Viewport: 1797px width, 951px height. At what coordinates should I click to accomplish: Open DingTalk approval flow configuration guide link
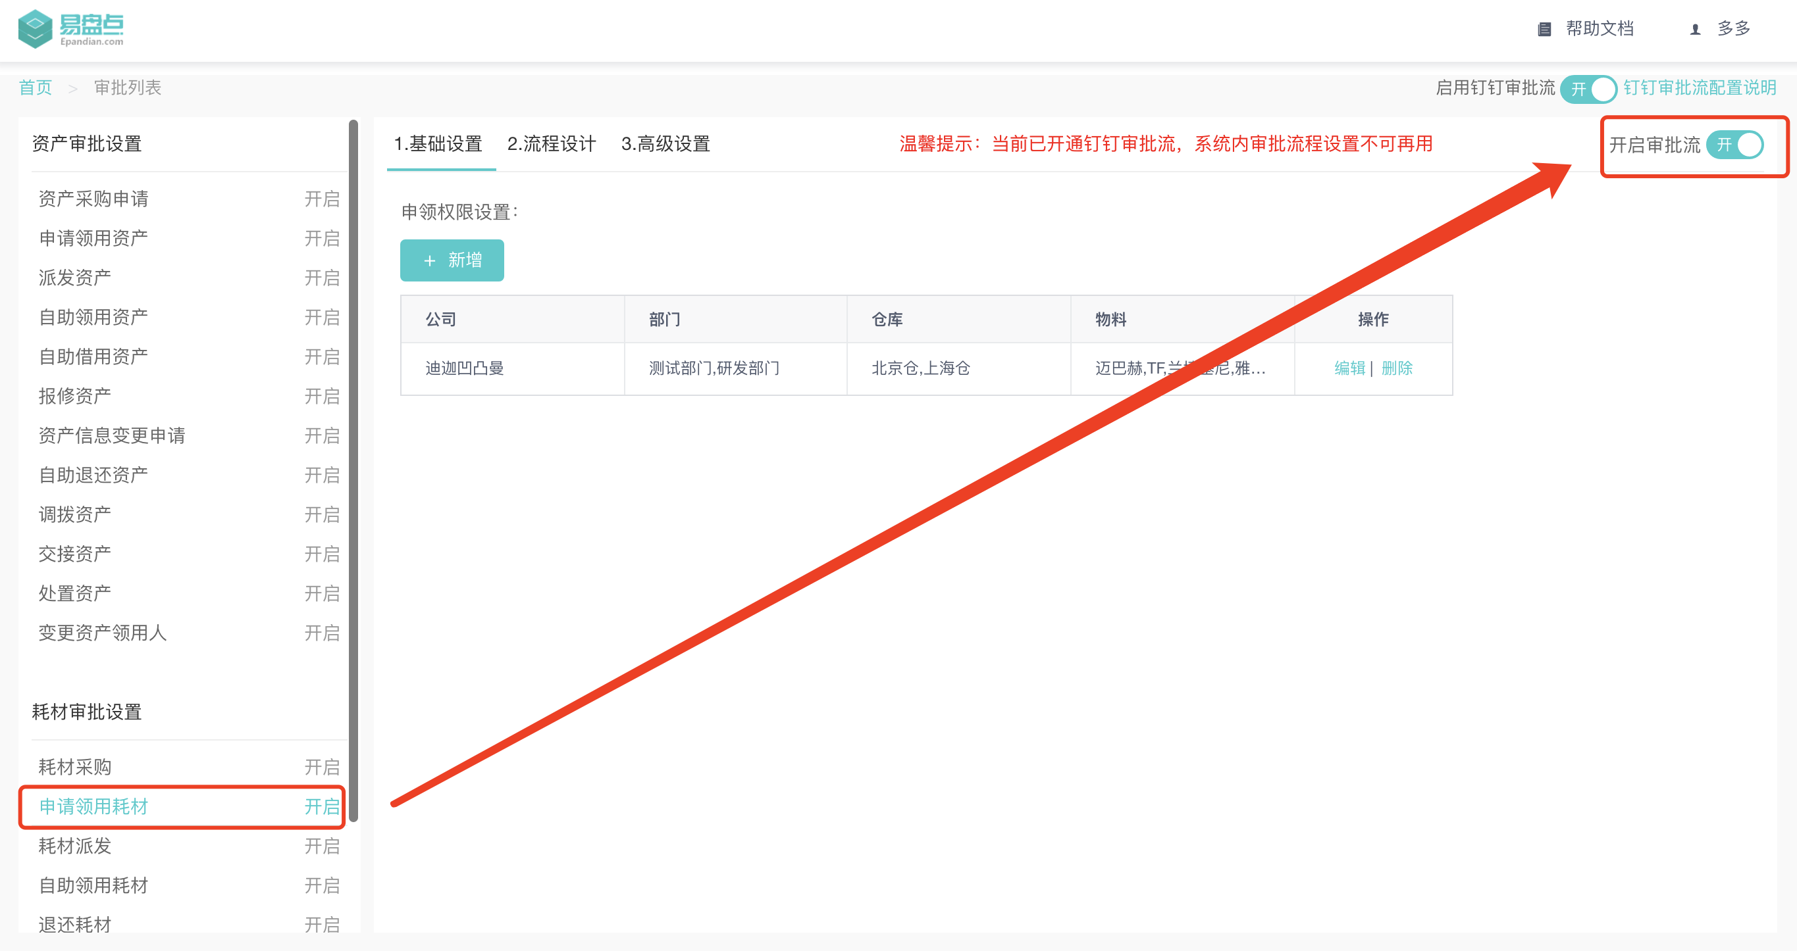click(x=1700, y=88)
